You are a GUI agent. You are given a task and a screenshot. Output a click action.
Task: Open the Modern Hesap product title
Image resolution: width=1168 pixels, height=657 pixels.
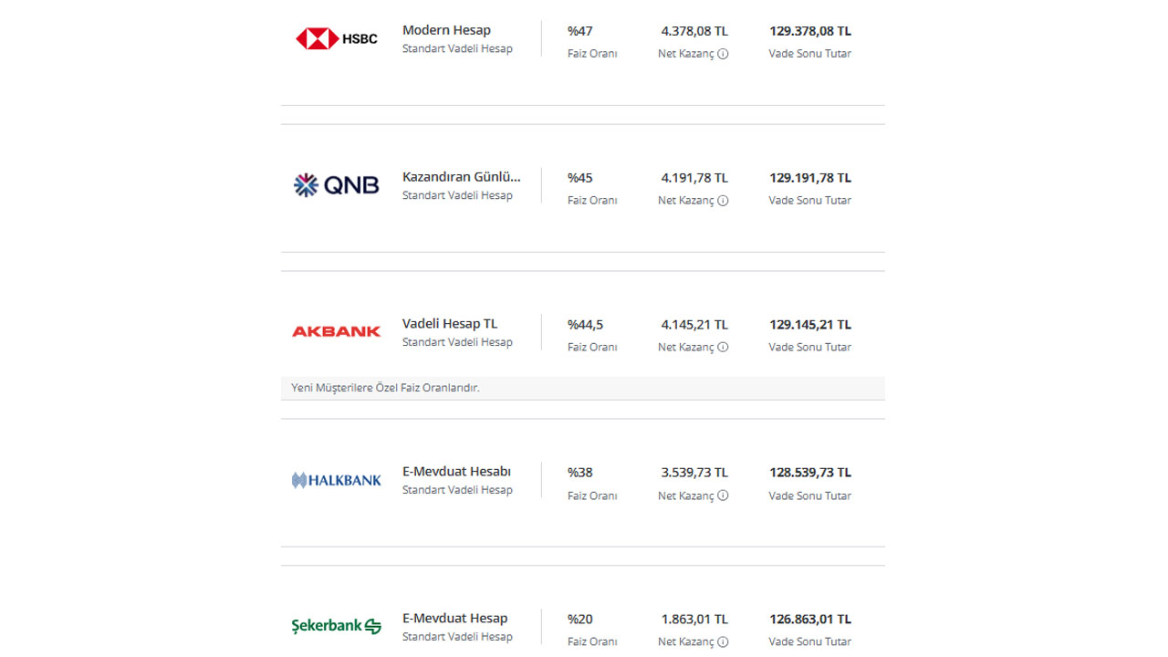pyautogui.click(x=446, y=30)
